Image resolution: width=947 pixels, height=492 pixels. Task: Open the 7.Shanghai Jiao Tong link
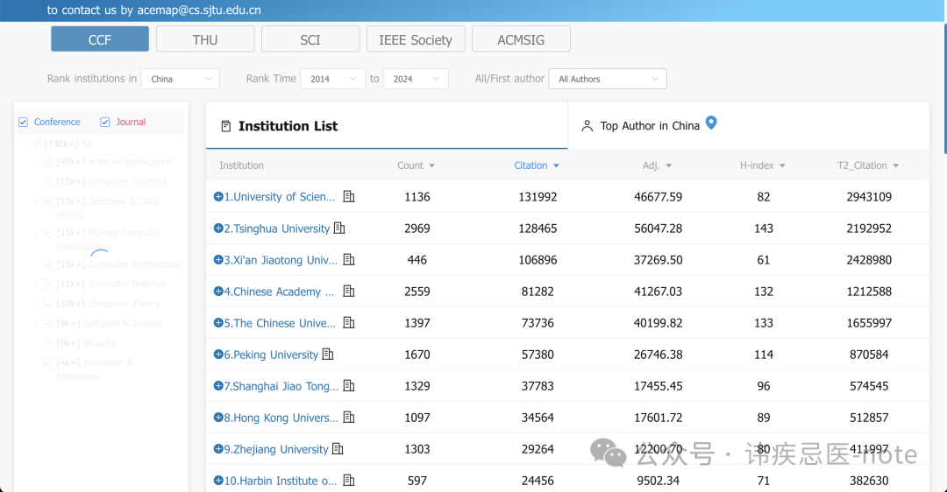(x=281, y=386)
